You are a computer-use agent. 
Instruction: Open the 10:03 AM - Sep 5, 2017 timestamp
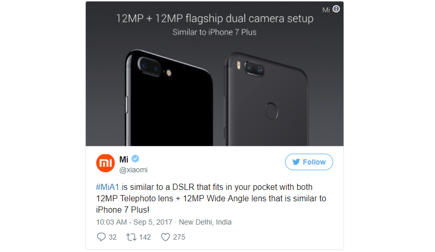[x=134, y=222]
